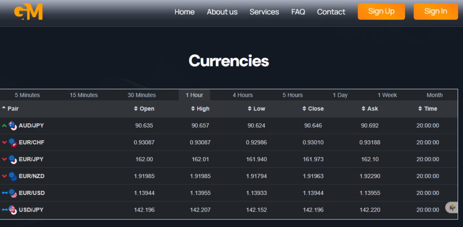This screenshot has height=227, width=463.
Task: Click the AUD/JPY currency flag icon
Action: [x=13, y=126]
